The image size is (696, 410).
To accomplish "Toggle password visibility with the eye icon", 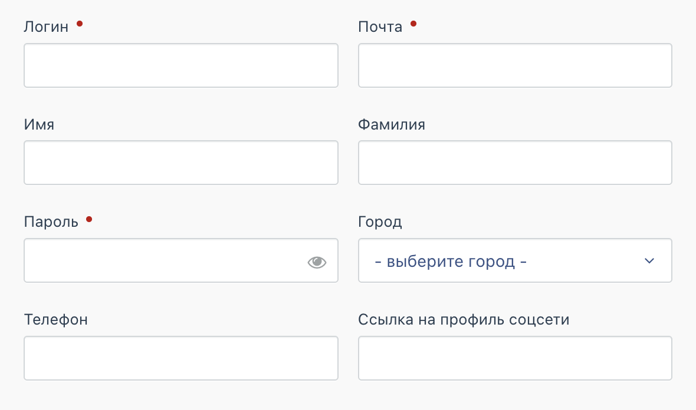I will pos(317,262).
